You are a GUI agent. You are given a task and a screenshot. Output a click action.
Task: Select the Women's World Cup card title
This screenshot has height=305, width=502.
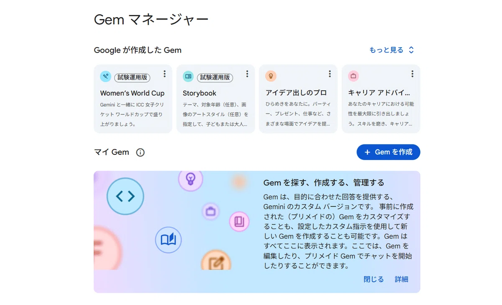pos(132,93)
